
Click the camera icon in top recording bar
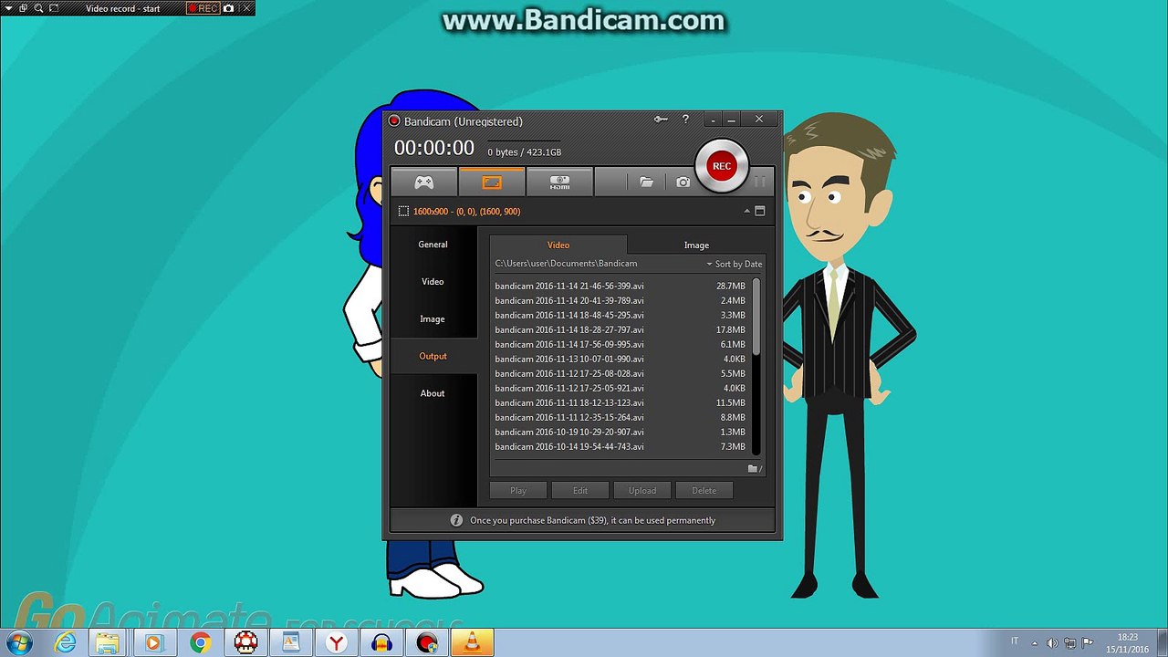tap(228, 8)
